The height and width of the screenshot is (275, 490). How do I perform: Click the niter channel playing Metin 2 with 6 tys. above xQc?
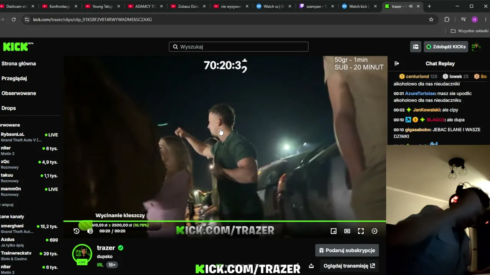click(29, 150)
